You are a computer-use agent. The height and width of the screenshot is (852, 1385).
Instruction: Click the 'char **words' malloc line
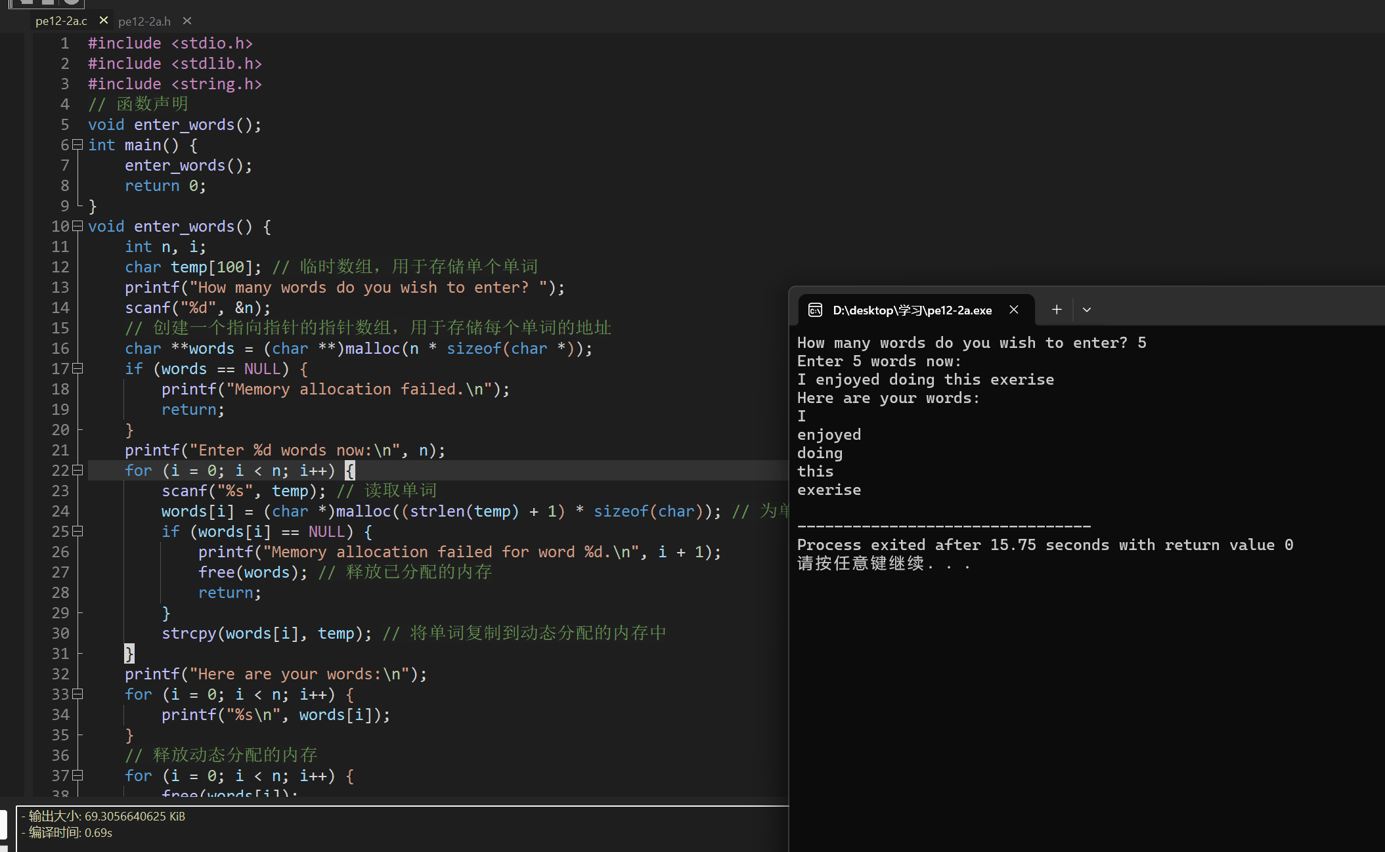click(359, 349)
